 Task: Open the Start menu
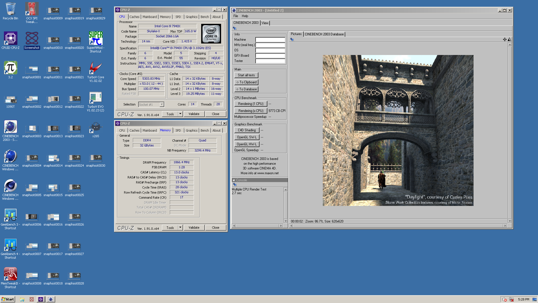click(x=8, y=299)
